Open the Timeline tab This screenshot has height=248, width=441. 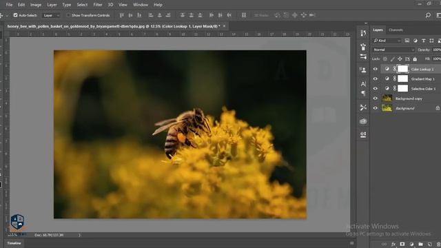tap(14, 243)
